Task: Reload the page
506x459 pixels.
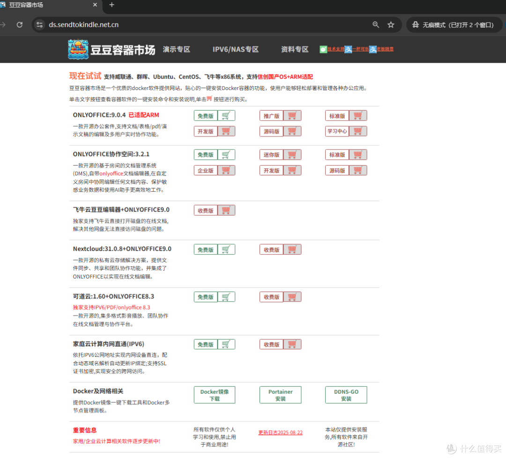Action: (x=20, y=25)
